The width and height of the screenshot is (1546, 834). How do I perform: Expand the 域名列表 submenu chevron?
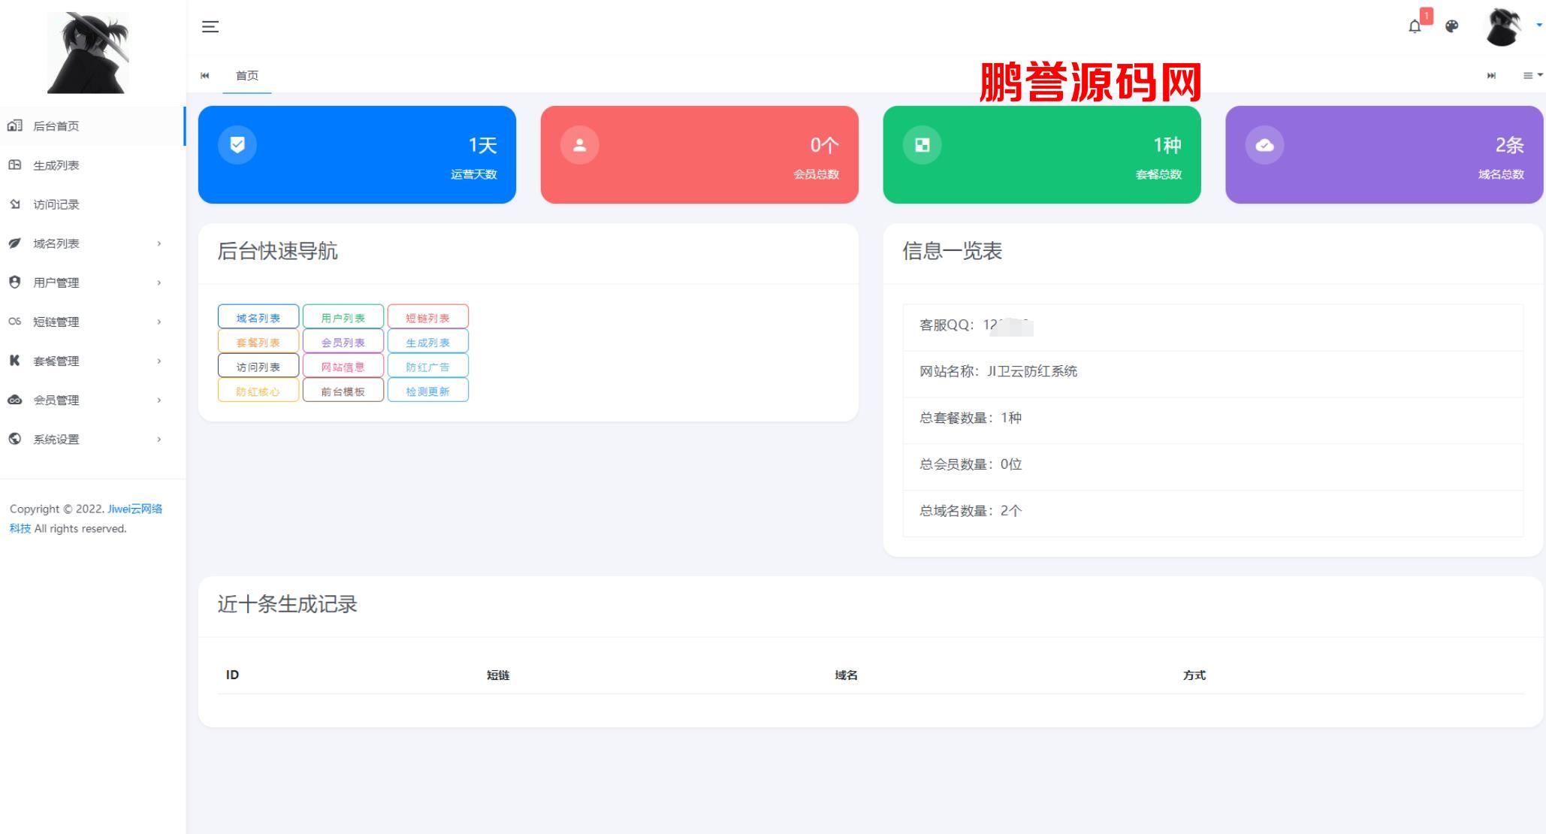159,243
